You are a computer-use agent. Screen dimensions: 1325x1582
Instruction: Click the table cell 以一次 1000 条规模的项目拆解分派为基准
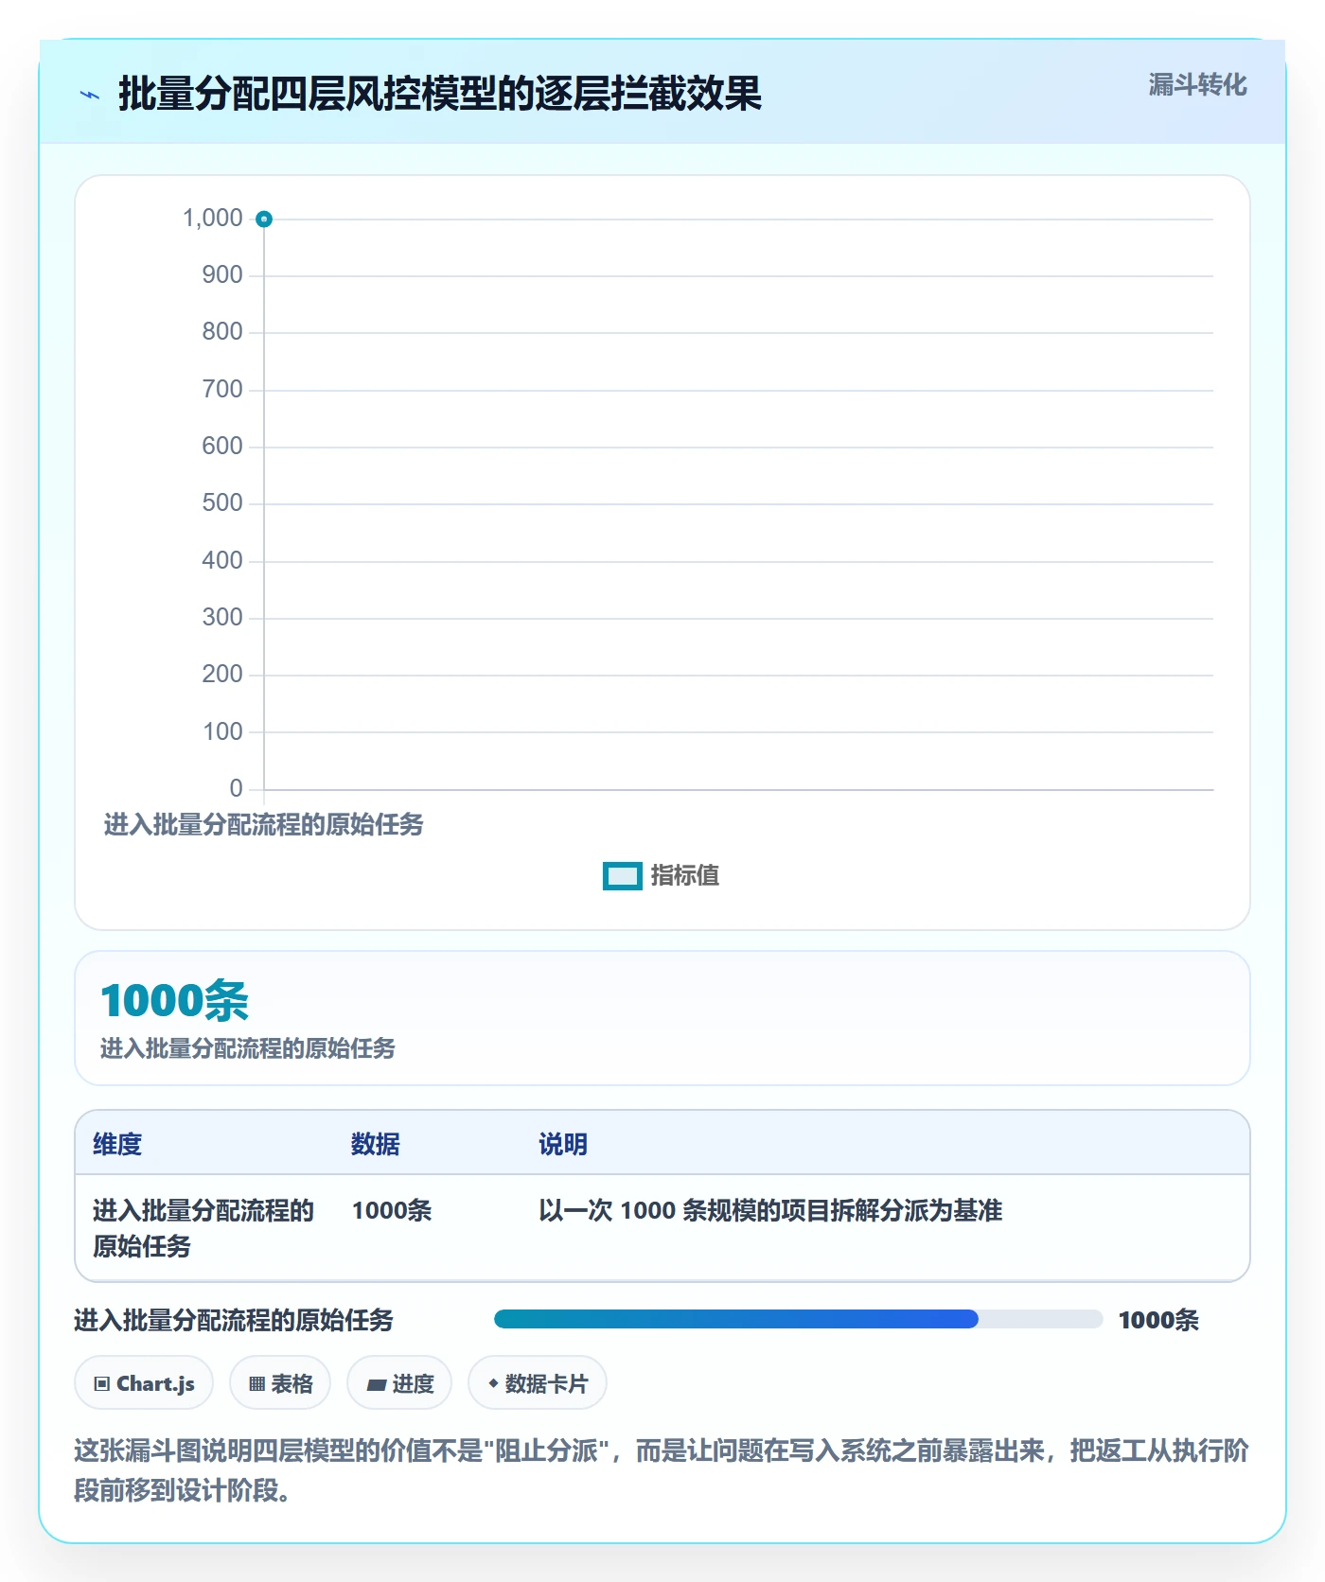click(770, 1210)
